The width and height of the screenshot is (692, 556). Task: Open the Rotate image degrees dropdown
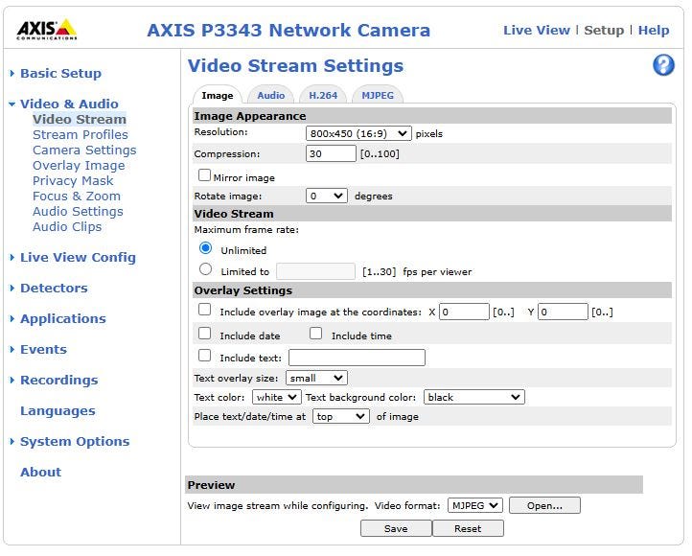click(x=326, y=196)
